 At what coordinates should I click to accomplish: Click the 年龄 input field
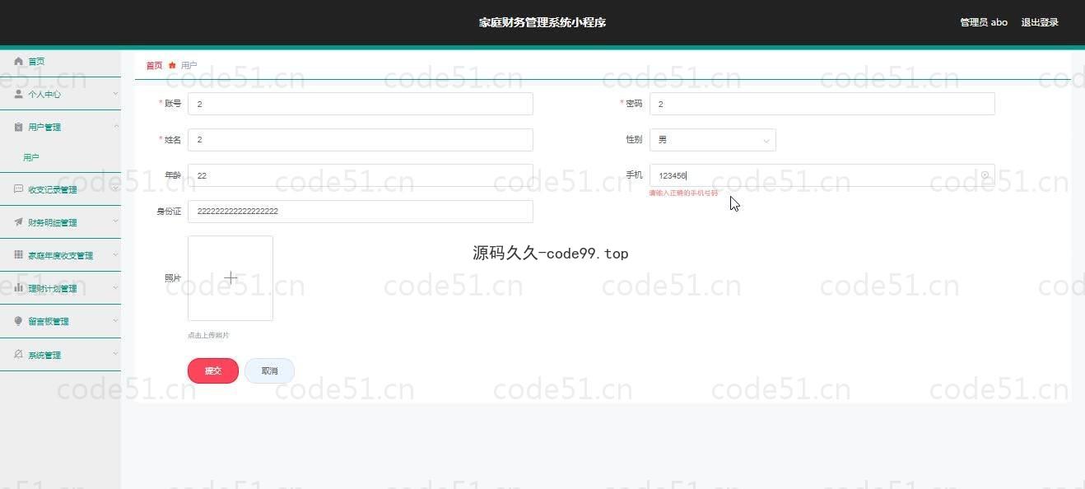(361, 175)
